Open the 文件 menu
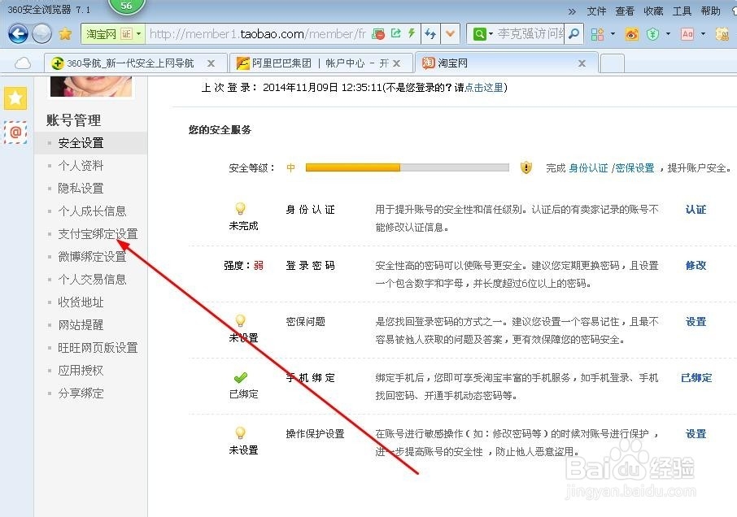Screen dimensions: 737x517 point(596,11)
